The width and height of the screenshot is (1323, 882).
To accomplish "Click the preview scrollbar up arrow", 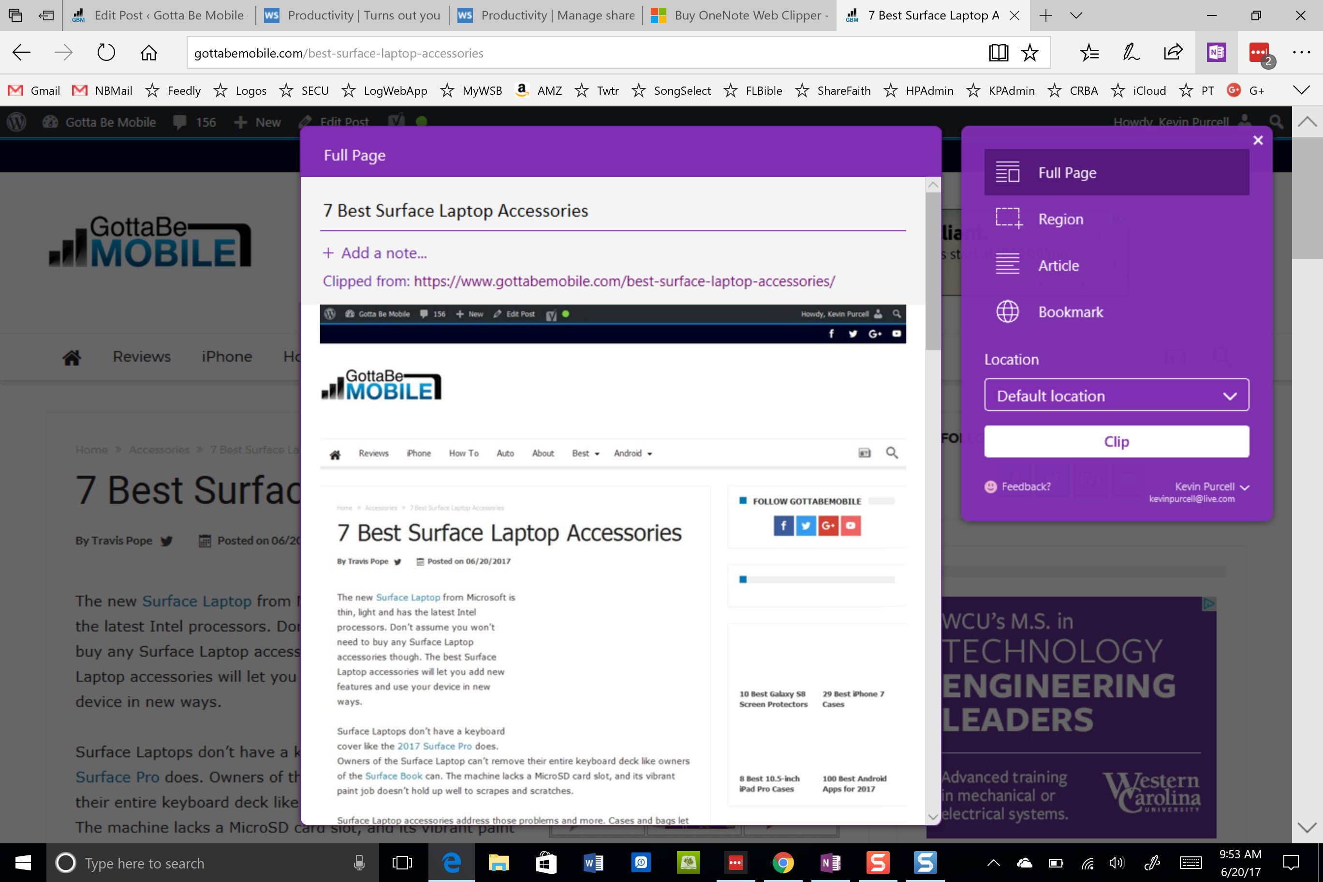I will (933, 185).
